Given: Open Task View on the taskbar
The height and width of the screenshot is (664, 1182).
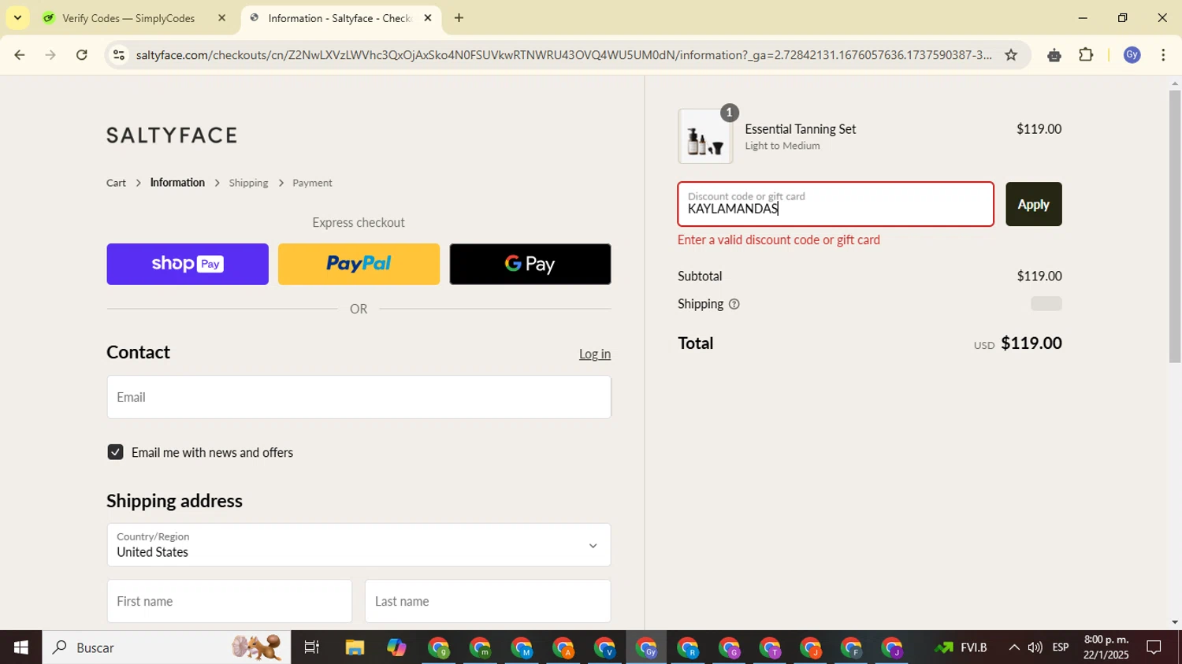Looking at the screenshot, I should tap(312, 647).
